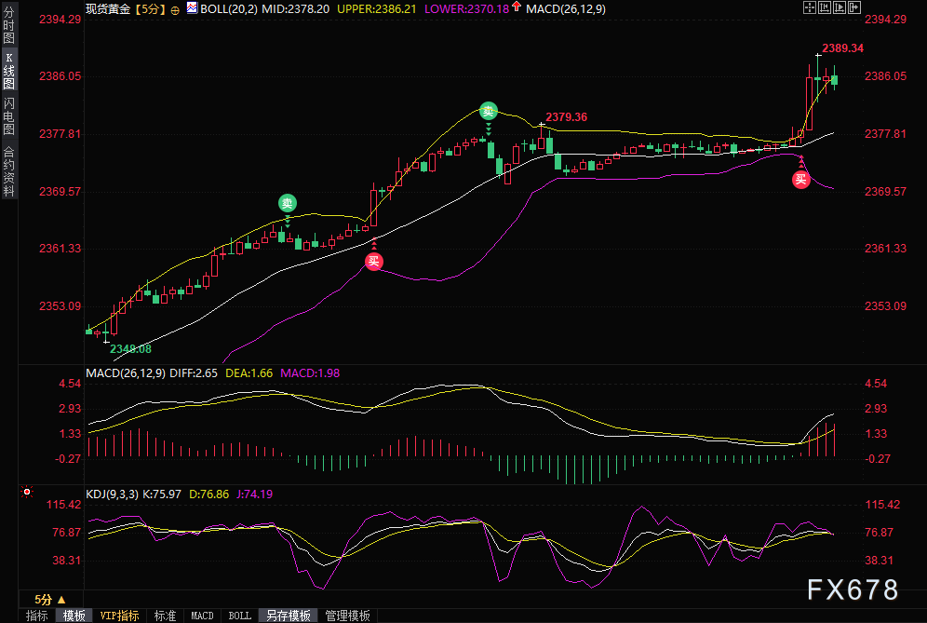
Task: Click the 另存模板 save template button
Action: click(289, 616)
